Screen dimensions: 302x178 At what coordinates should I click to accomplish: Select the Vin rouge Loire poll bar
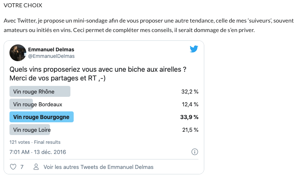pos(30,130)
